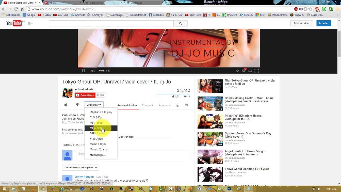
Task: Bookmark this page with the star icon
Action: click(310, 9)
